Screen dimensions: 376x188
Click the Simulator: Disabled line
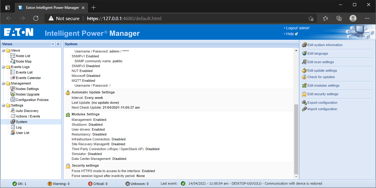pos(87,154)
